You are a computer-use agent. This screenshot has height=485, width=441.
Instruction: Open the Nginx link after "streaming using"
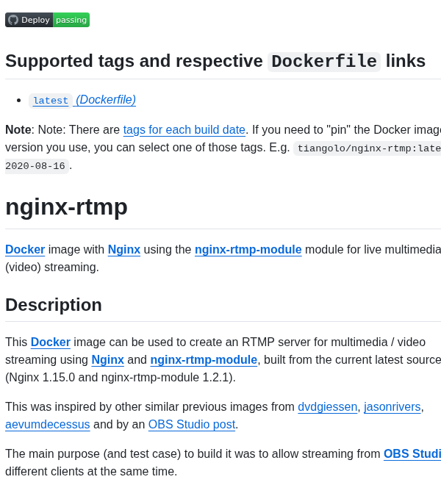coord(107,360)
